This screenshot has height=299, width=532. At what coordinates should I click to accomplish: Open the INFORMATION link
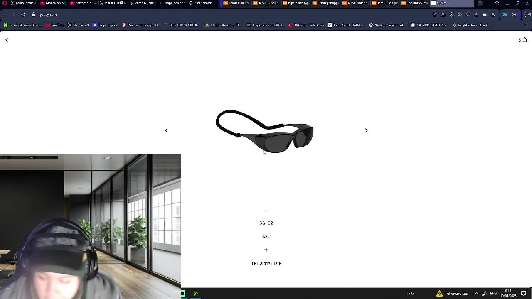tap(266, 263)
